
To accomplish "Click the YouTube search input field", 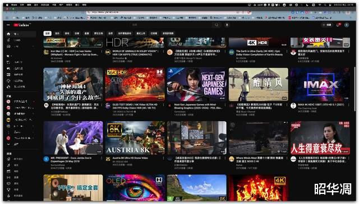I will (x=172, y=25).
